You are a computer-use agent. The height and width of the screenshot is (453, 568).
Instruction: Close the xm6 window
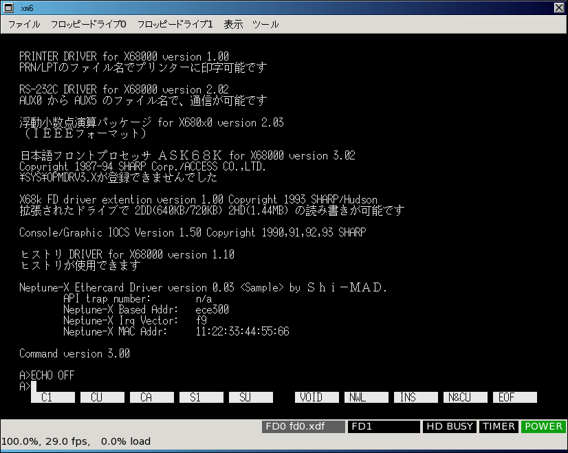tap(559, 8)
